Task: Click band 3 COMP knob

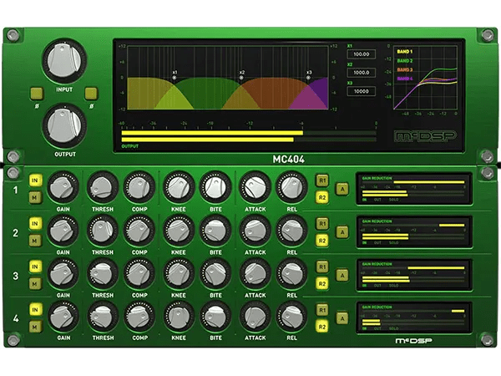Action: [x=139, y=274]
